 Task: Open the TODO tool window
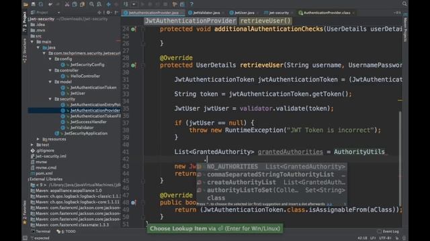[x=66, y=232]
